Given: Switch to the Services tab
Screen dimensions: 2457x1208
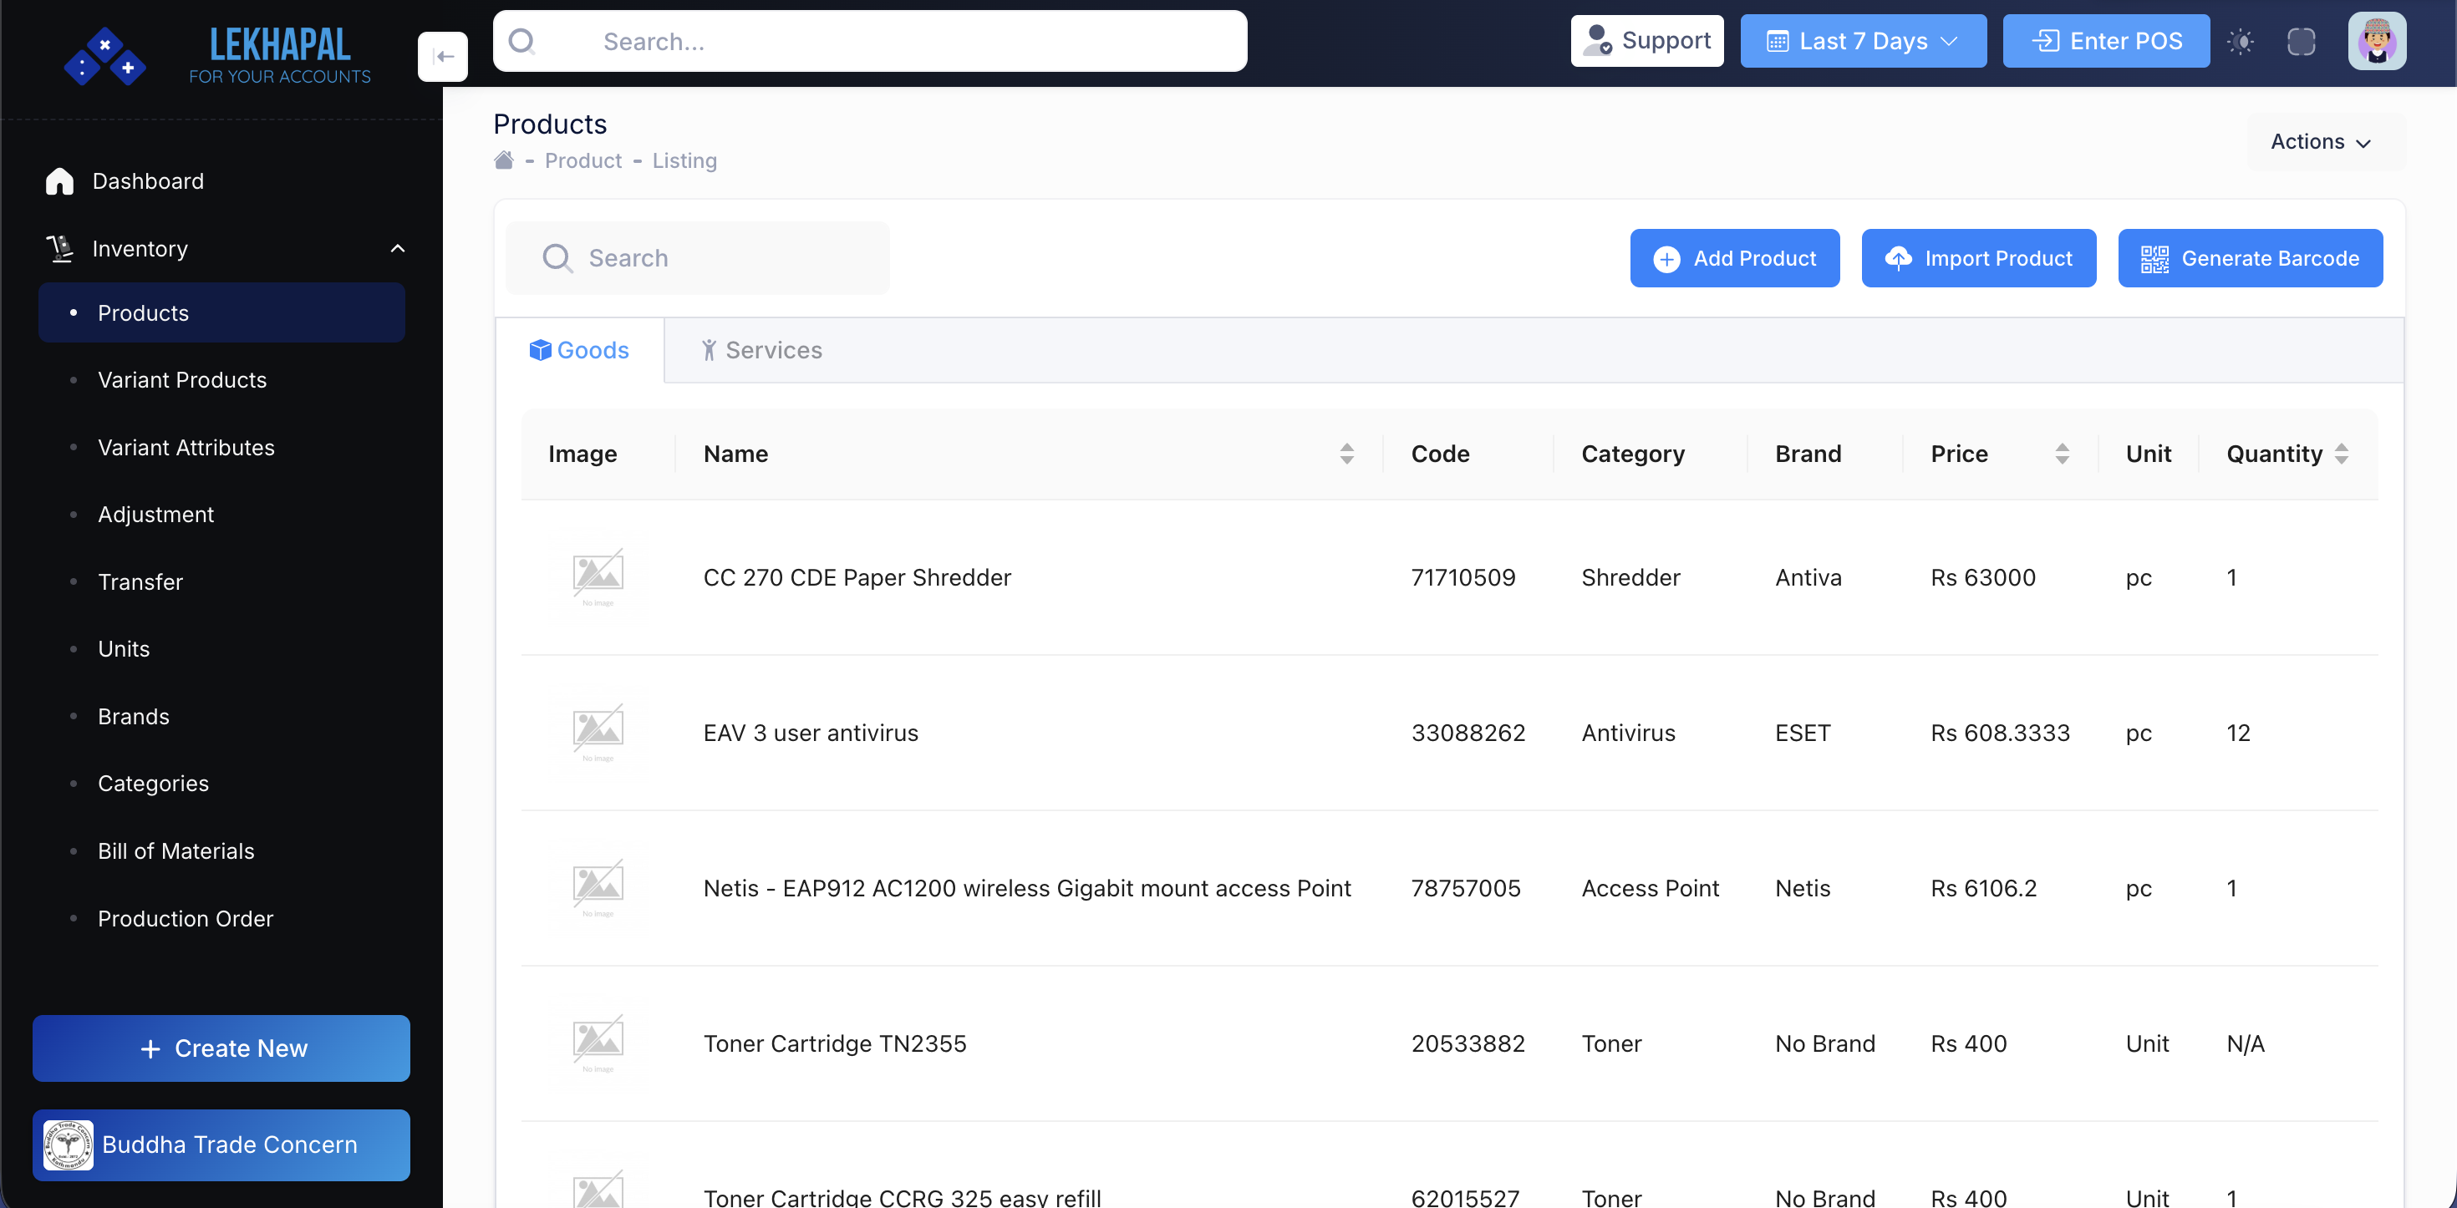Looking at the screenshot, I should (761, 350).
